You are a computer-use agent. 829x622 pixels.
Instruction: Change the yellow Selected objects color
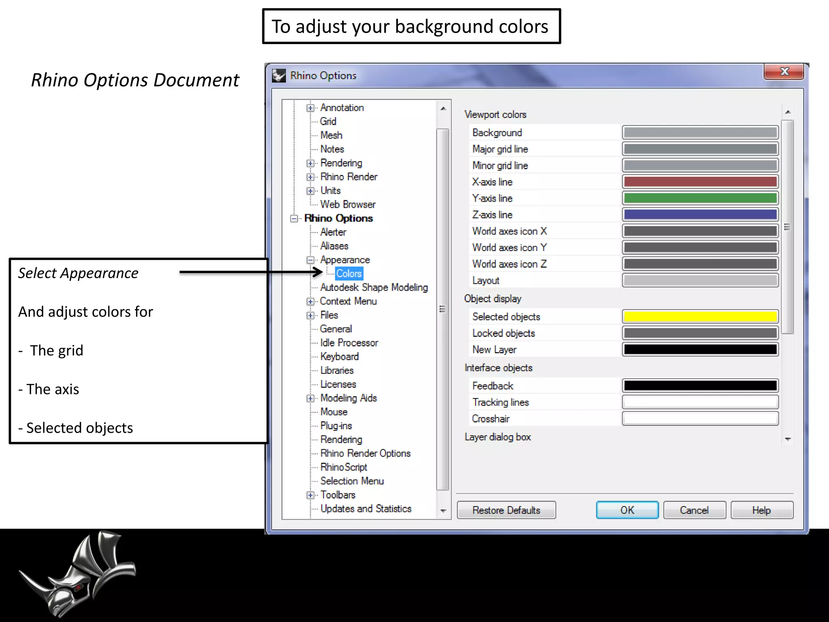point(700,317)
